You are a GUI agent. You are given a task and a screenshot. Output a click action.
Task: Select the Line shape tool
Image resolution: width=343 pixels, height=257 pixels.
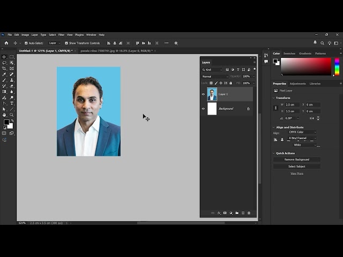pos(12,109)
